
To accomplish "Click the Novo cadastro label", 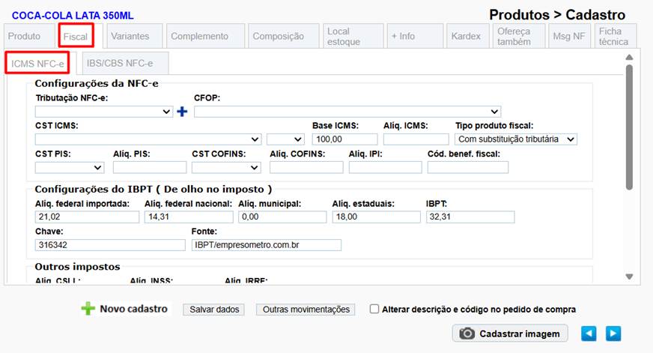I will [x=134, y=309].
